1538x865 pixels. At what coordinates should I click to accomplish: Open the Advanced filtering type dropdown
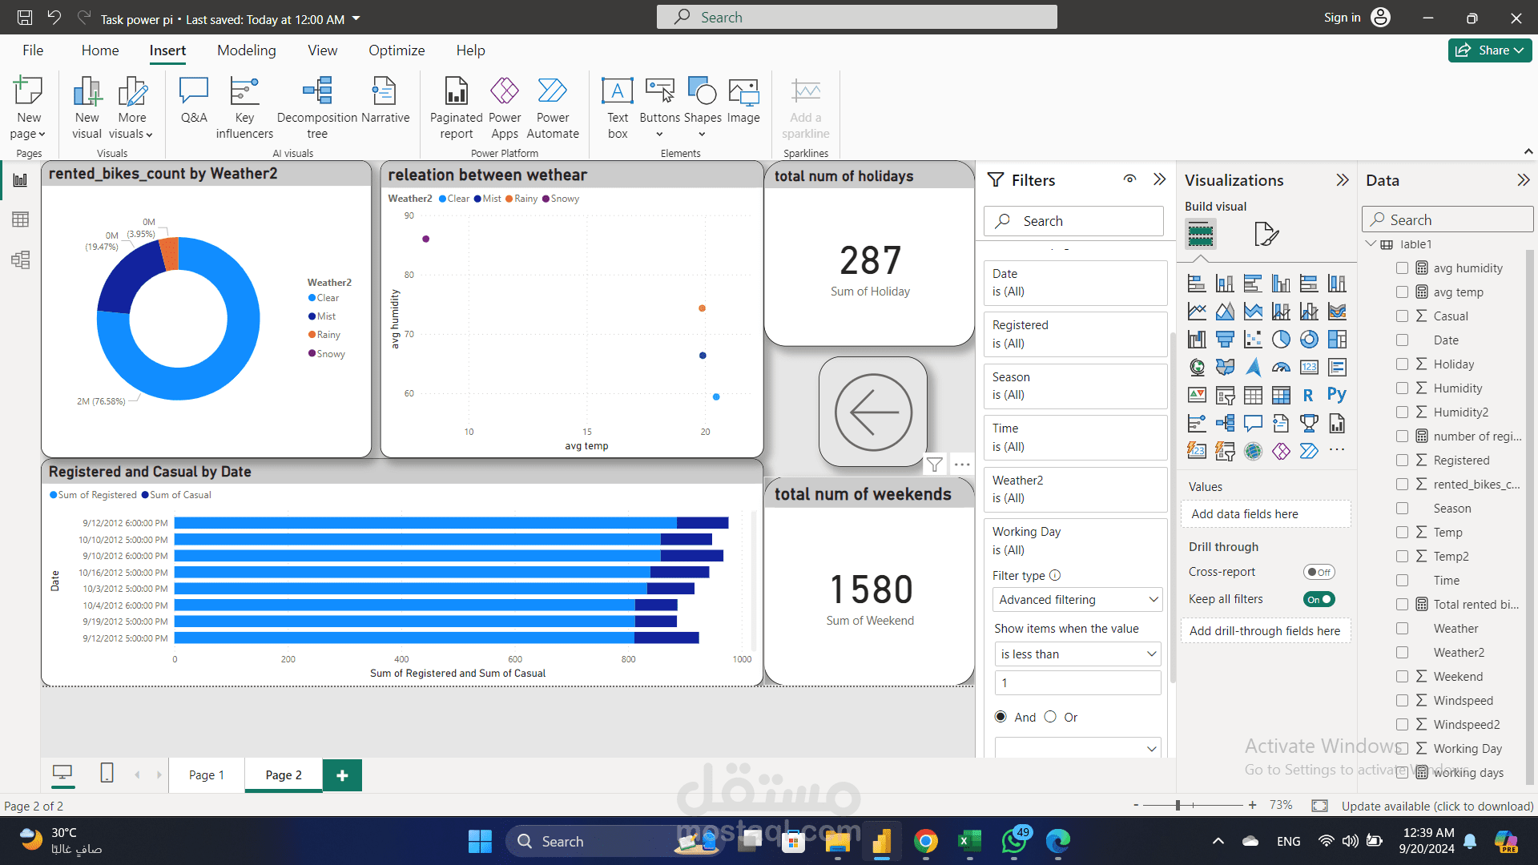tap(1077, 600)
